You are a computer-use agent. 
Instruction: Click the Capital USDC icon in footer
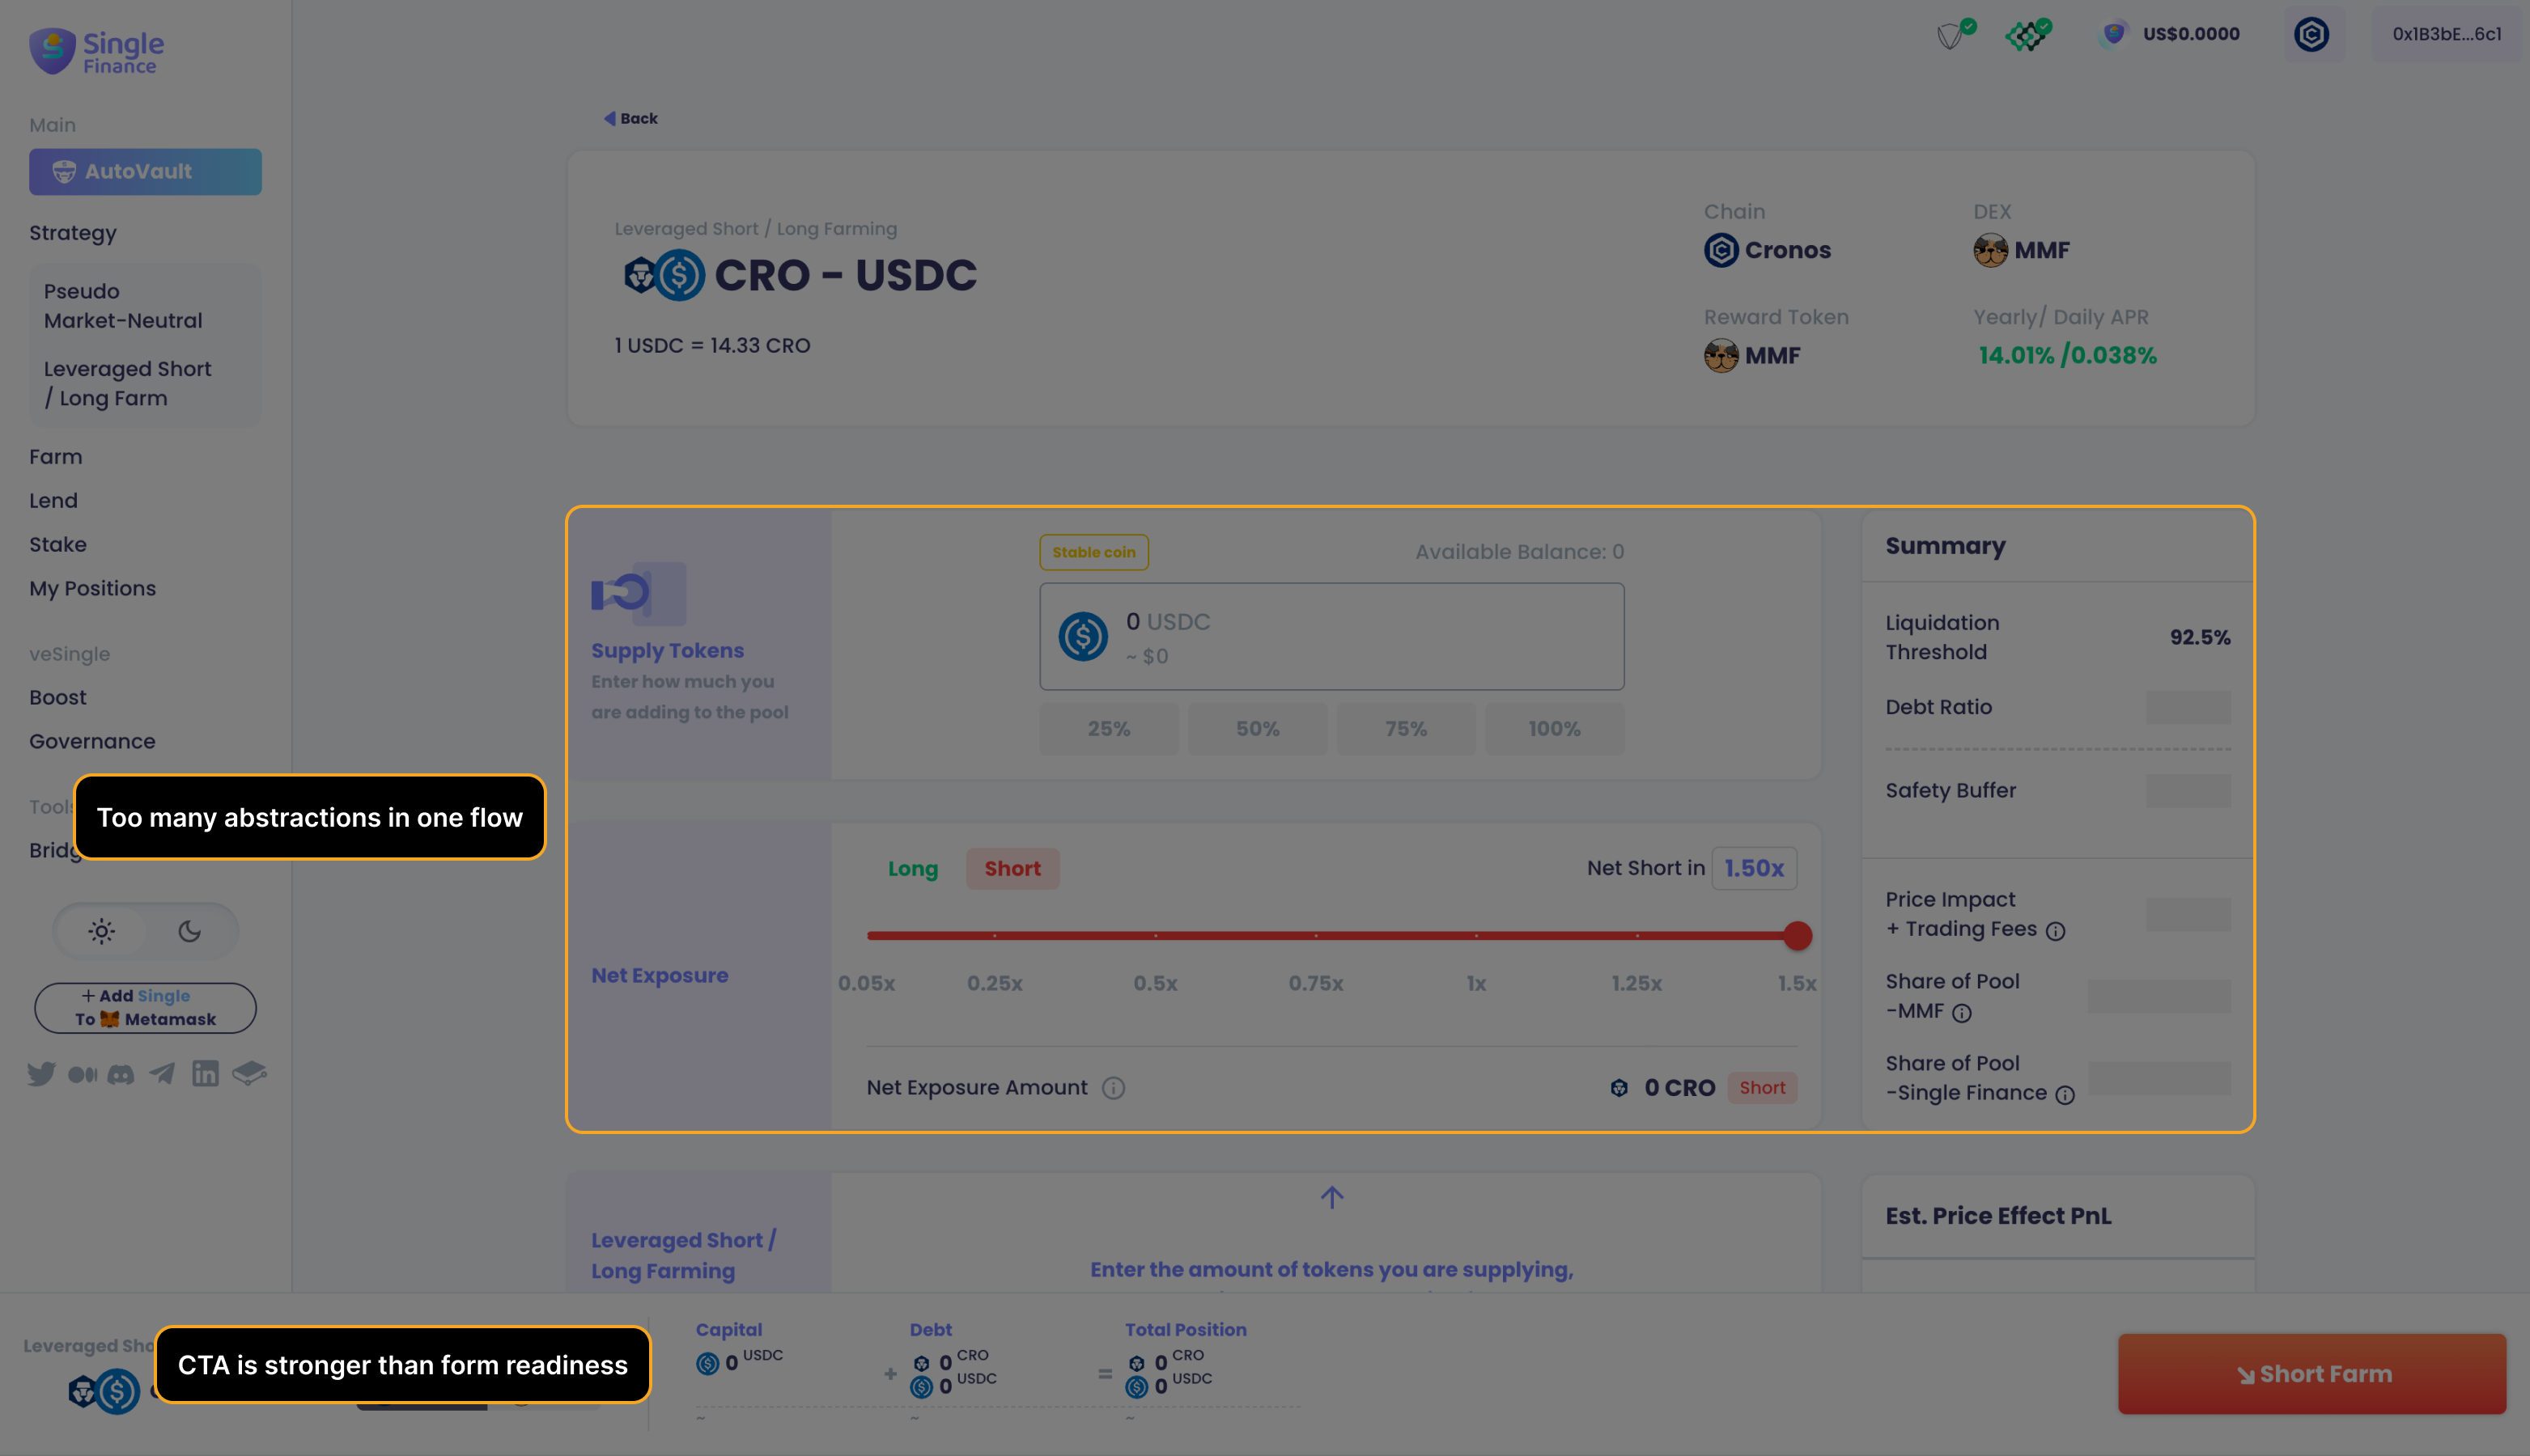pyautogui.click(x=707, y=1363)
